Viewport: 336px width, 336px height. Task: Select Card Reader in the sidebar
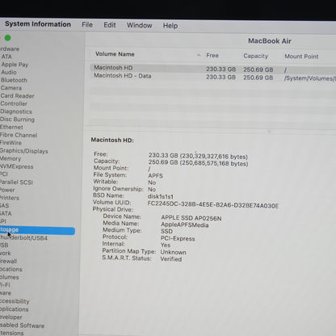[17, 96]
